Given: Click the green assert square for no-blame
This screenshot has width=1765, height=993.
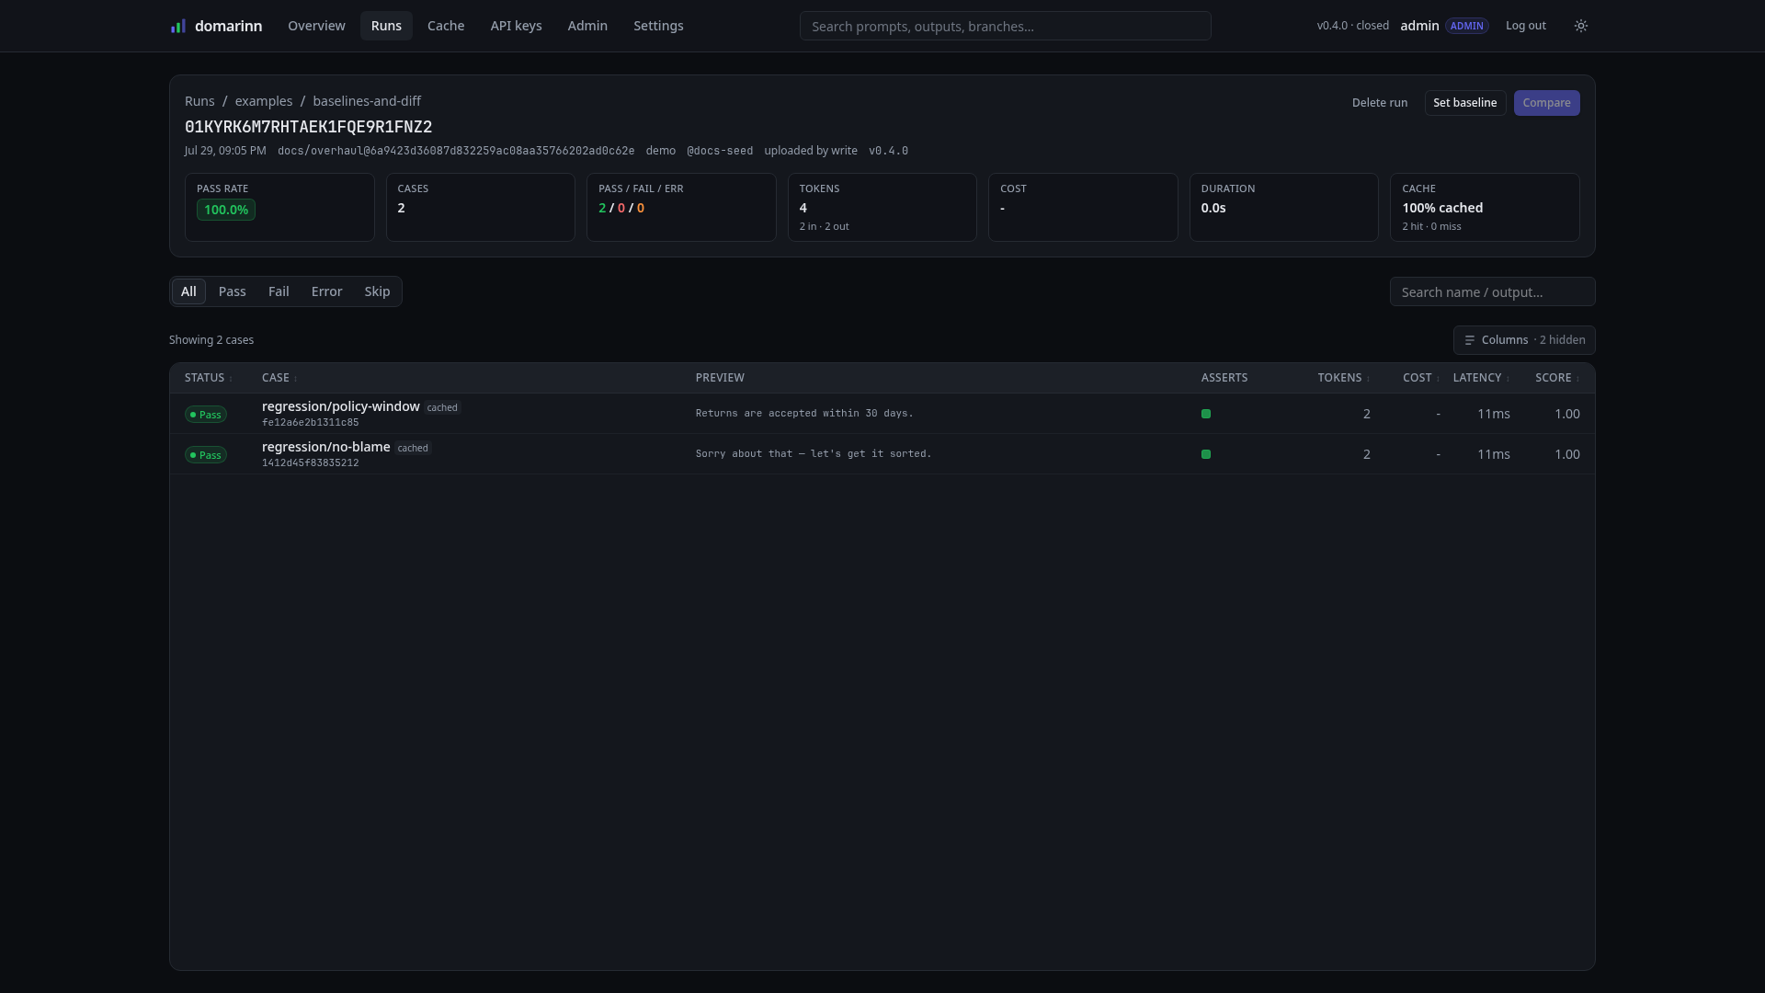Looking at the screenshot, I should tap(1206, 454).
